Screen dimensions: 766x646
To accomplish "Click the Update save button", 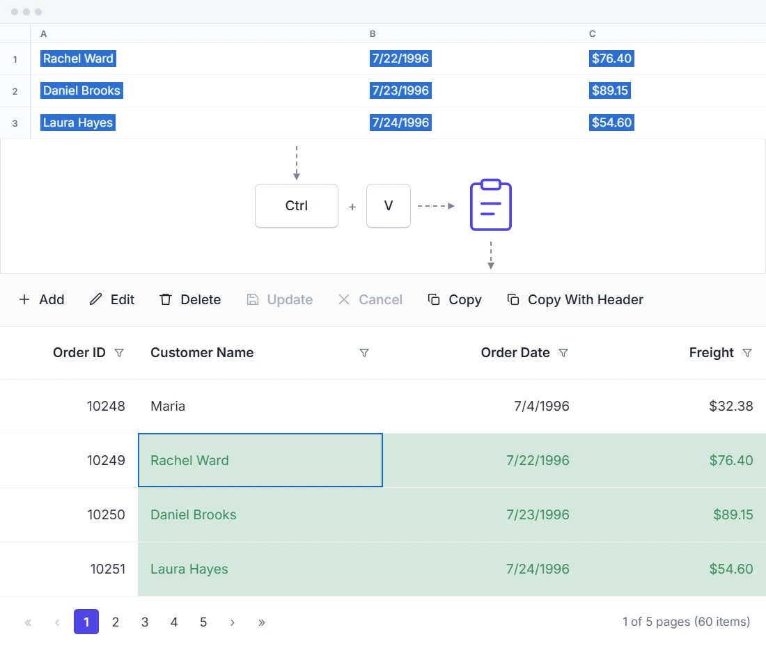I will click(x=279, y=299).
